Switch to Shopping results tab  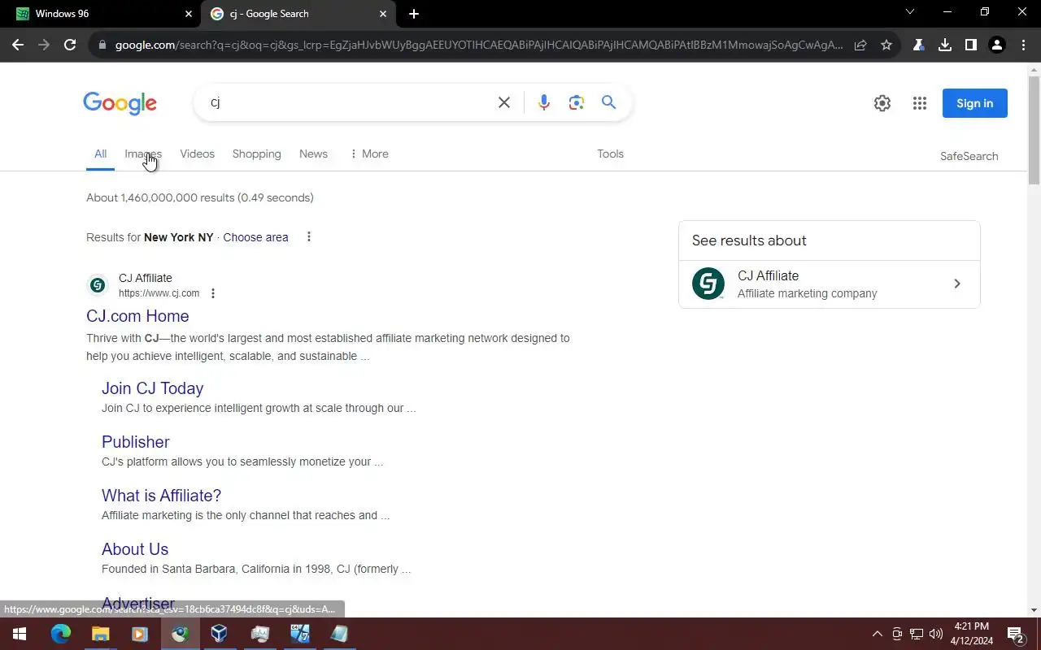click(256, 154)
